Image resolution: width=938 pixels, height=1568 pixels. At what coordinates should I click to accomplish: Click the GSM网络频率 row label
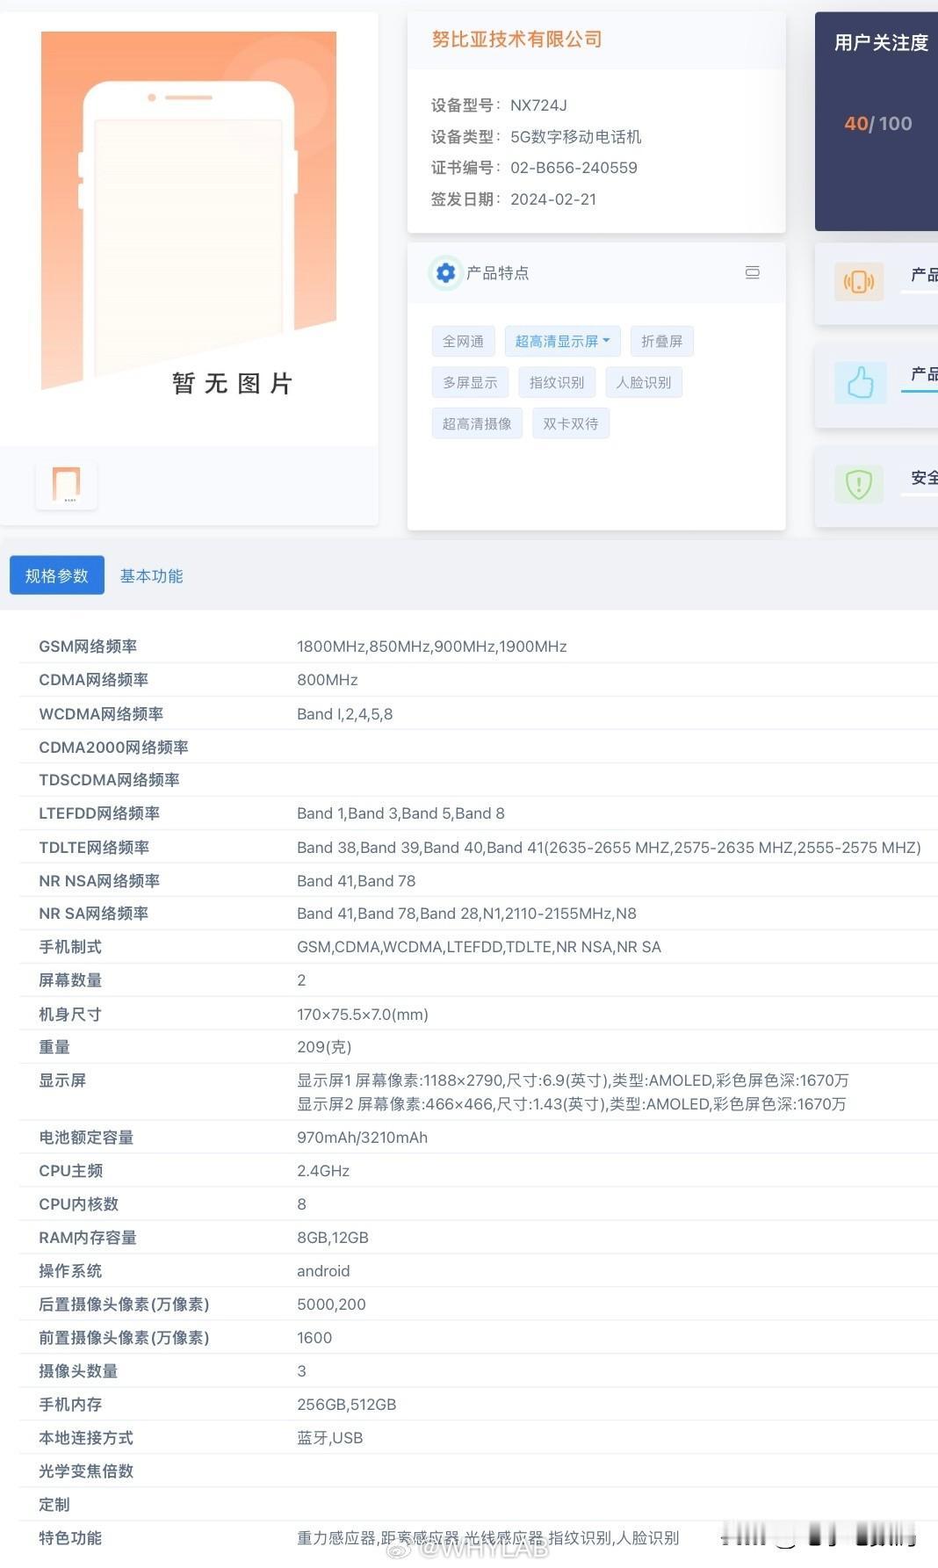click(x=88, y=647)
